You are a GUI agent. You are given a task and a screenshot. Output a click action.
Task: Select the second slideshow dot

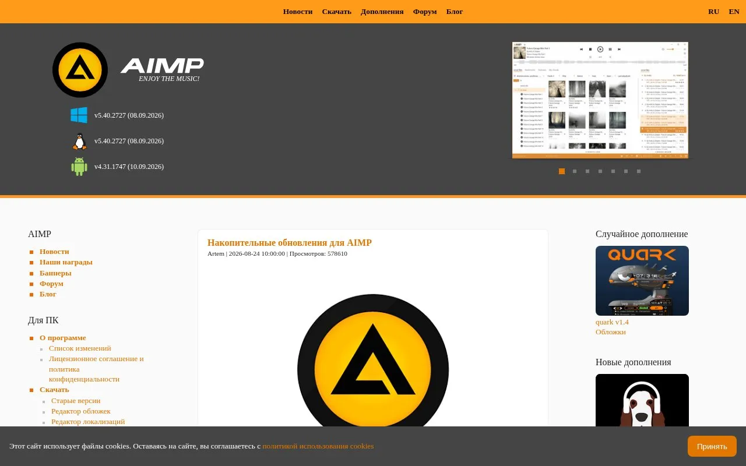575,171
